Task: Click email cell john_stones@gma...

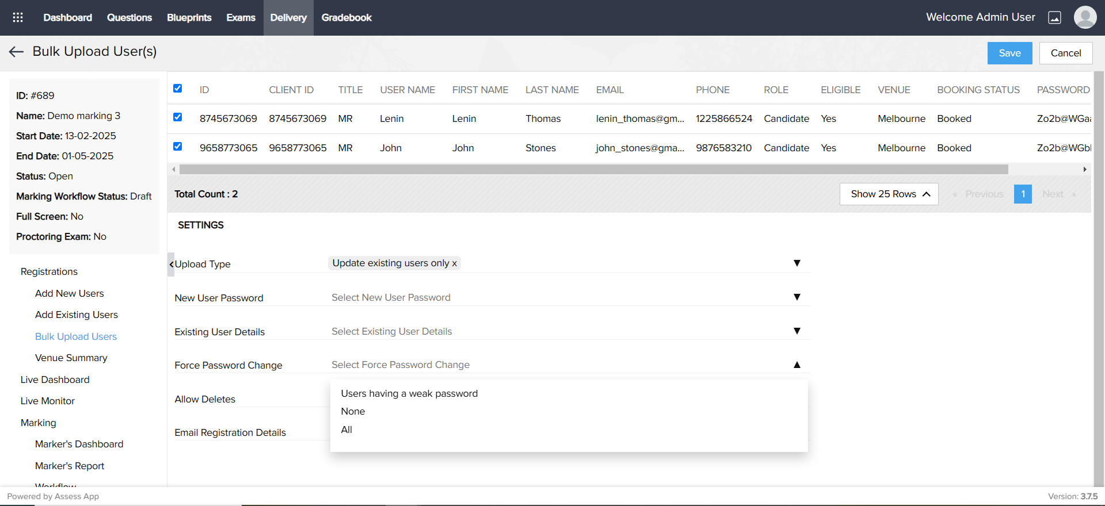Action: 640,148
